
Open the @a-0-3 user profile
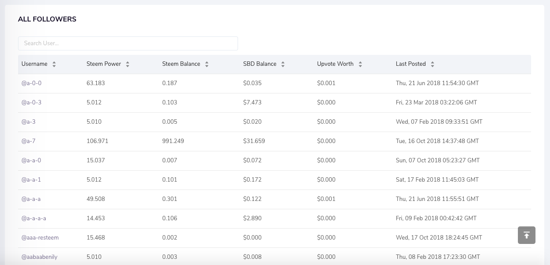(31, 103)
